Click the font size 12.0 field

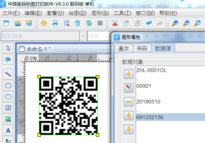(98, 36)
